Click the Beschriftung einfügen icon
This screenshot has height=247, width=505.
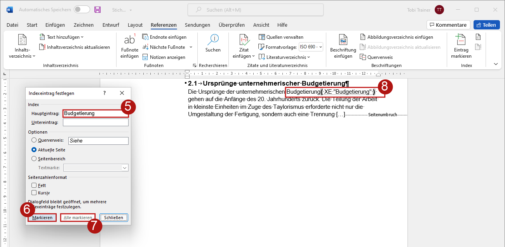tap(343, 41)
